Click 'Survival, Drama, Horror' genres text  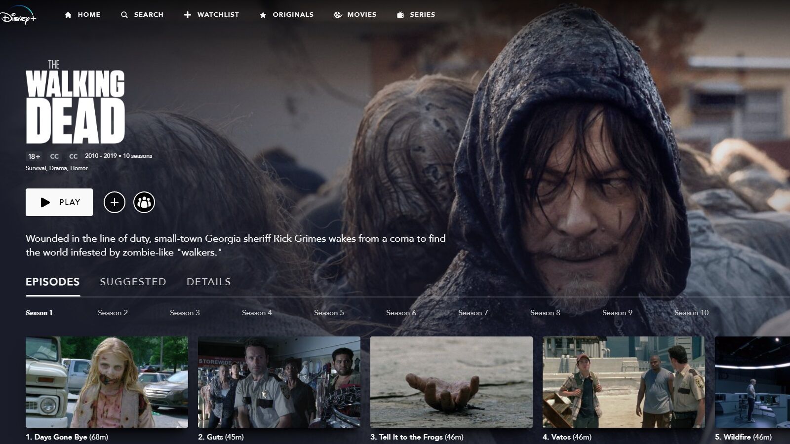[57, 168]
